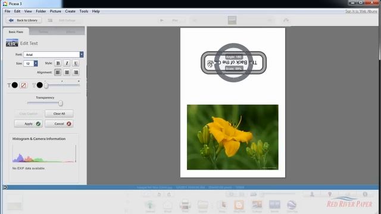Image resolution: width=381 pixels, height=214 pixels.
Task: Click the outline thickness slider handle
Action: click(46, 86)
